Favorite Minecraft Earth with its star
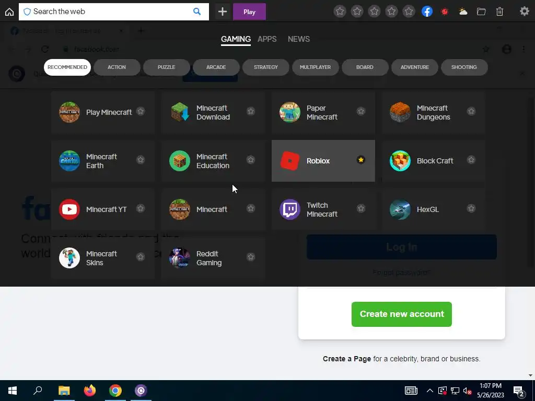Image resolution: width=535 pixels, height=401 pixels. (x=141, y=160)
